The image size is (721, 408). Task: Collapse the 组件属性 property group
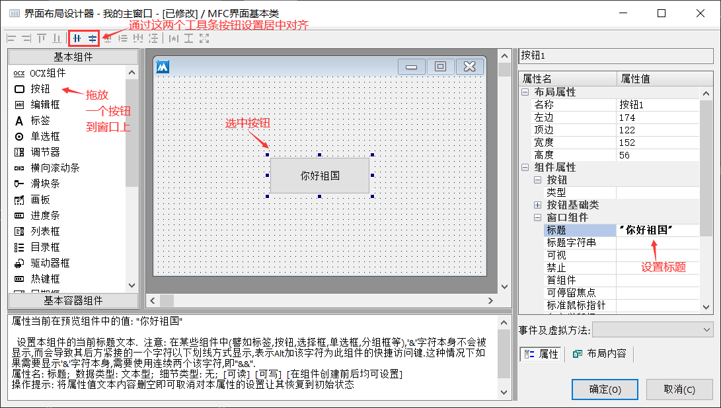pyautogui.click(x=525, y=168)
